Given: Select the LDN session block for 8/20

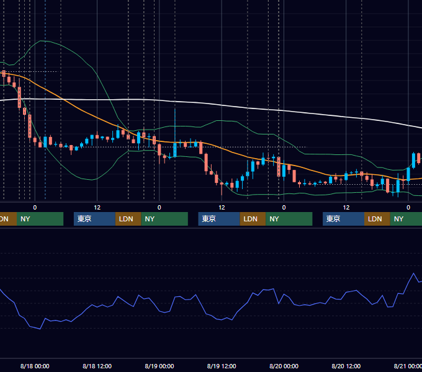Looking at the screenshot, I should 377,219.
